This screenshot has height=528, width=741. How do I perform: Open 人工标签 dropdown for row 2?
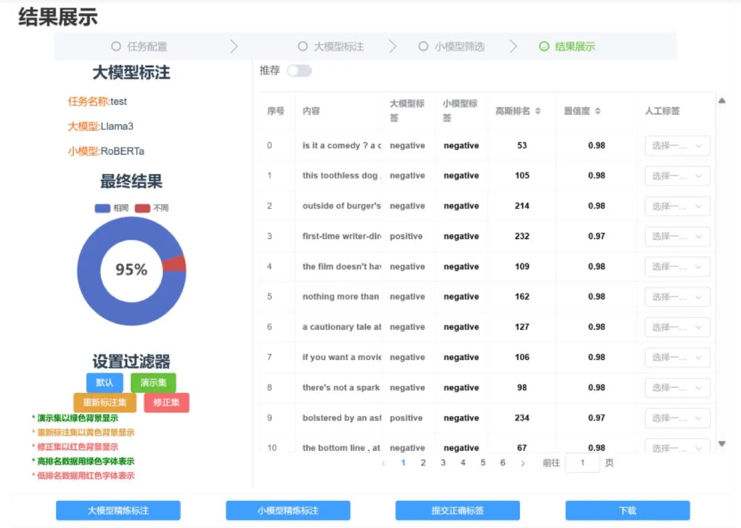677,206
